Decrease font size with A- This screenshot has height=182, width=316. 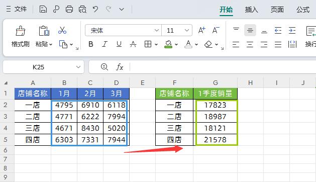216,30
